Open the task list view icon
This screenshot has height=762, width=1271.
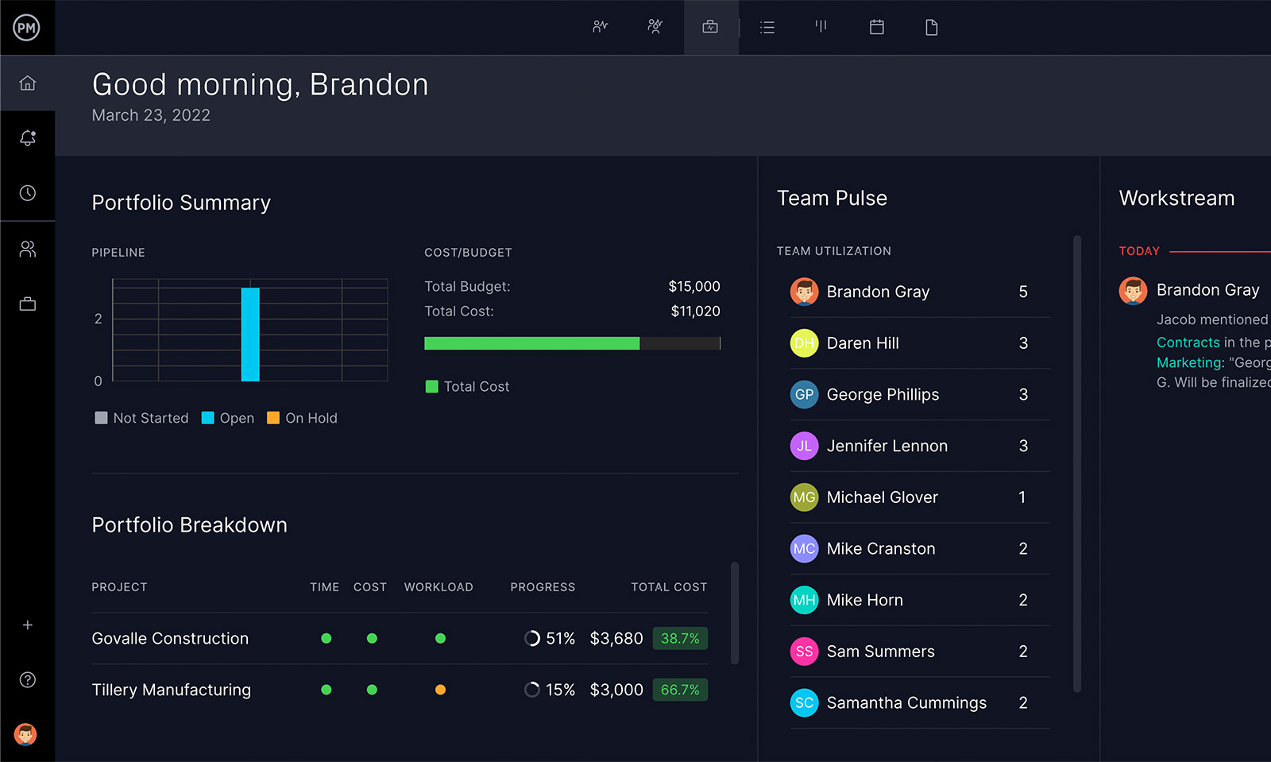pyautogui.click(x=767, y=27)
